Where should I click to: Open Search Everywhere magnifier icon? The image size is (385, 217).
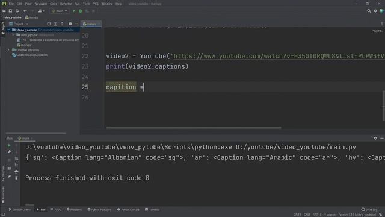click(x=369, y=11)
